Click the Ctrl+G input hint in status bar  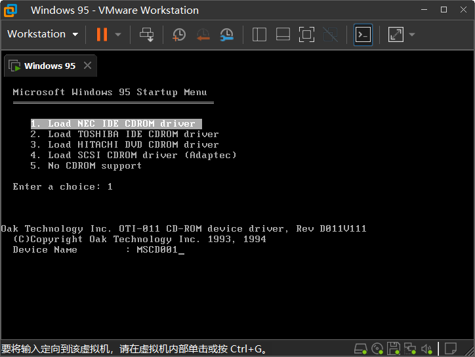click(134, 349)
